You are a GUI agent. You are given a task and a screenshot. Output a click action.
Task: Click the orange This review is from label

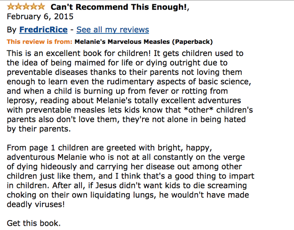tap(40, 41)
